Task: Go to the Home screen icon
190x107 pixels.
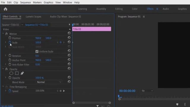Action: (x=5, y=9)
